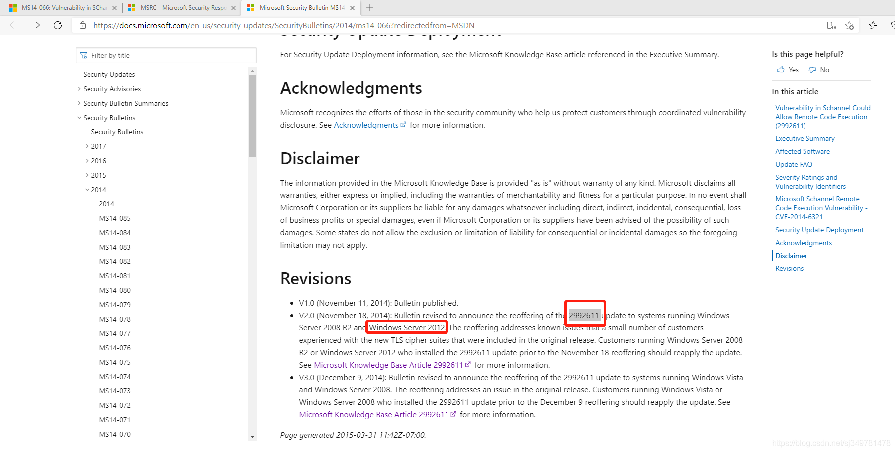Open Security Updates in the sidebar
The height and width of the screenshot is (452, 895).
click(x=109, y=74)
